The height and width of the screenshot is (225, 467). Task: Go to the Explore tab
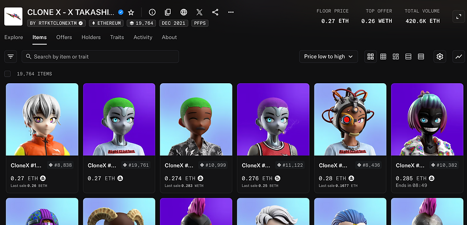14,37
